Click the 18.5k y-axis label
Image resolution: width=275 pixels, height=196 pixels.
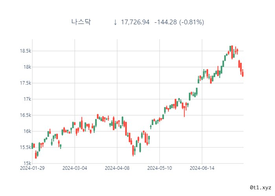click(x=26, y=51)
